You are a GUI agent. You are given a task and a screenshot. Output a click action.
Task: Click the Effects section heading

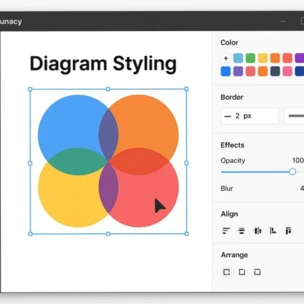click(x=232, y=145)
